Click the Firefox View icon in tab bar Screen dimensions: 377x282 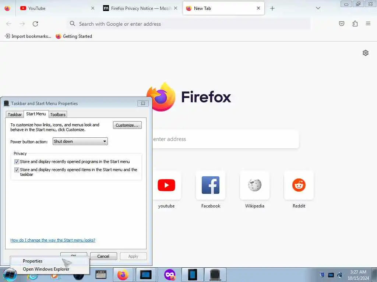pos(7,8)
